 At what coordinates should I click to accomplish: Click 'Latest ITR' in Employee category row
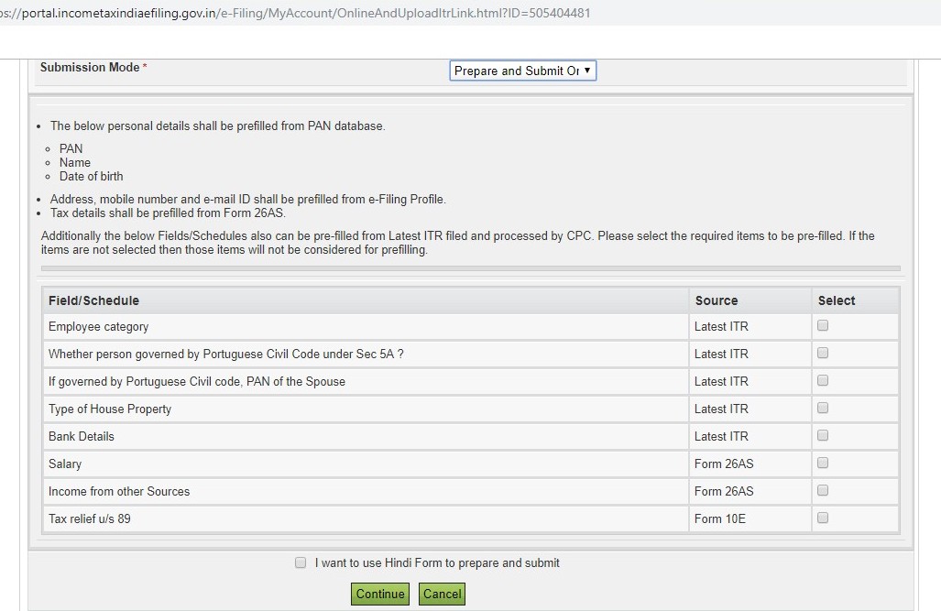click(721, 326)
